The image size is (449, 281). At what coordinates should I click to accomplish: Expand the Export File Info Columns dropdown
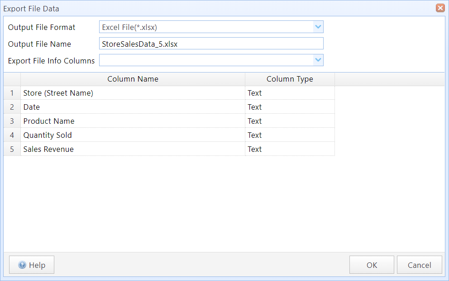(x=318, y=60)
